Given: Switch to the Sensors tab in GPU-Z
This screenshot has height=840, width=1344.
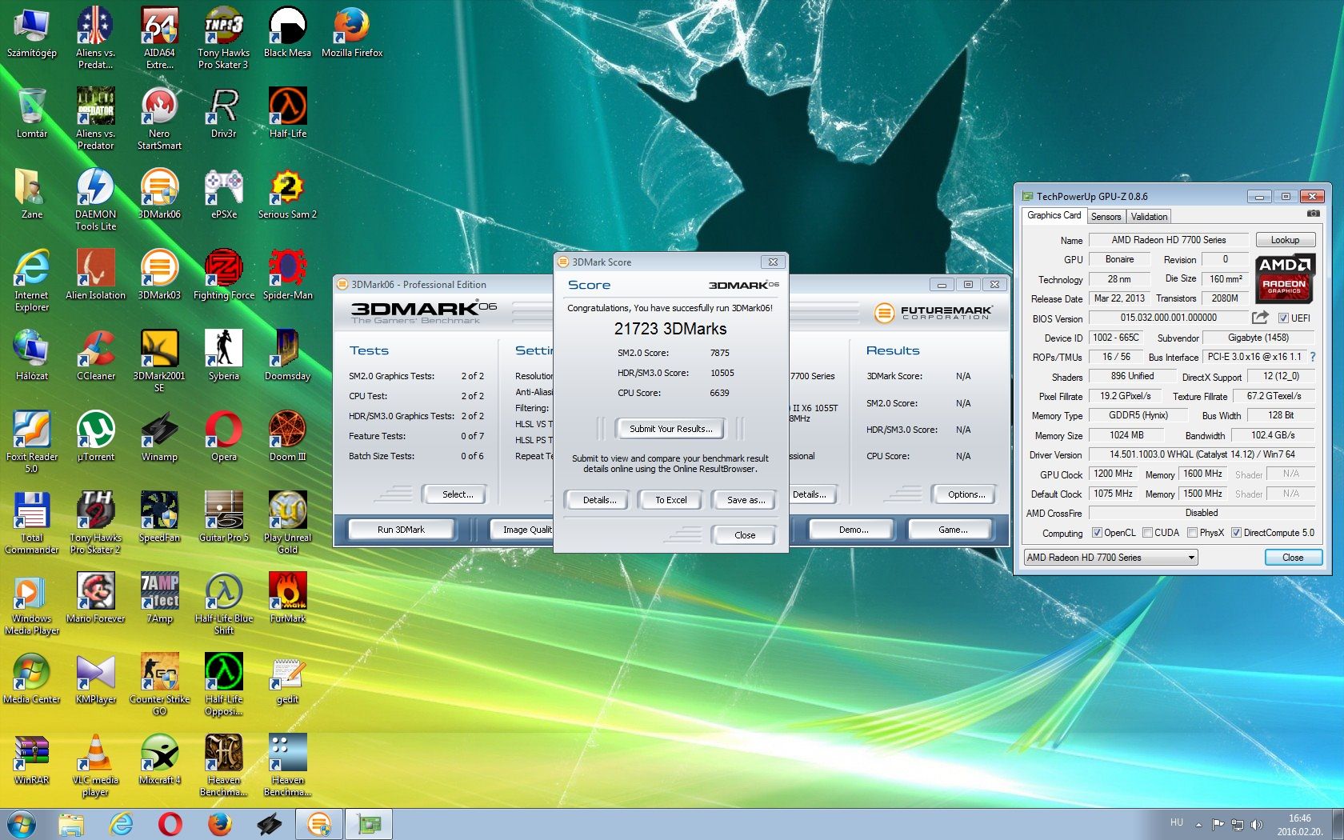Looking at the screenshot, I should [x=1106, y=217].
